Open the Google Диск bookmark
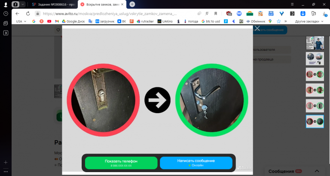The height and width of the screenshot is (176, 330). coord(73,21)
